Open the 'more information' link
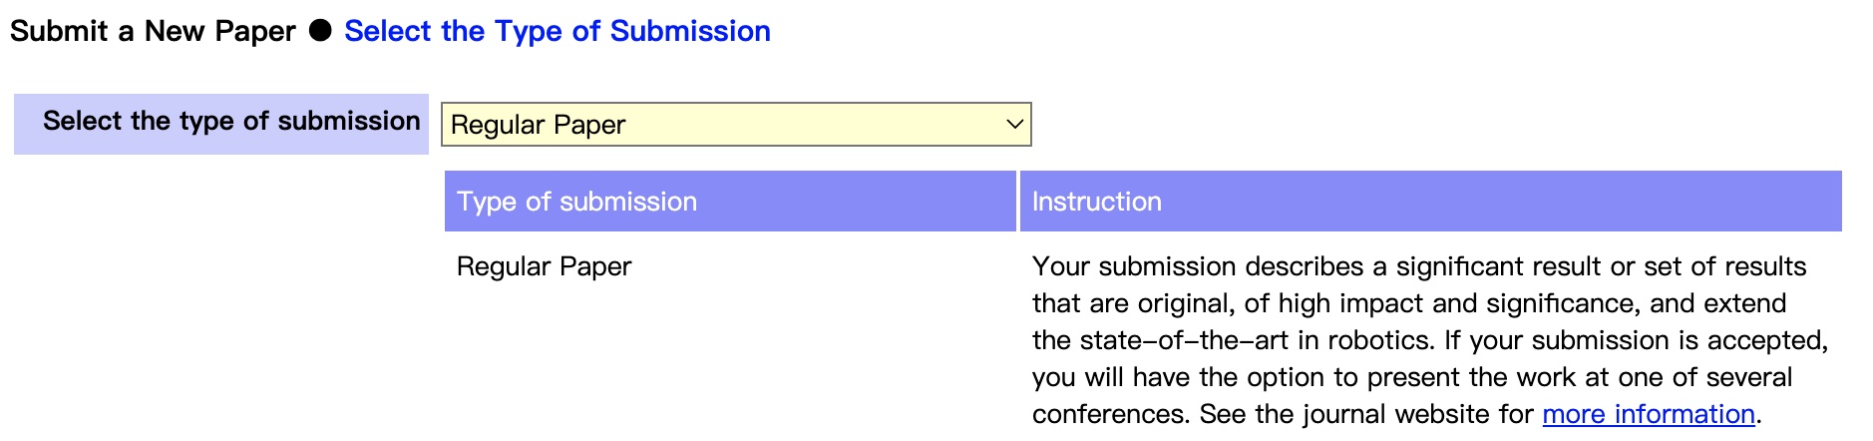Screen dimensions: 1873x441 coord(1649,414)
